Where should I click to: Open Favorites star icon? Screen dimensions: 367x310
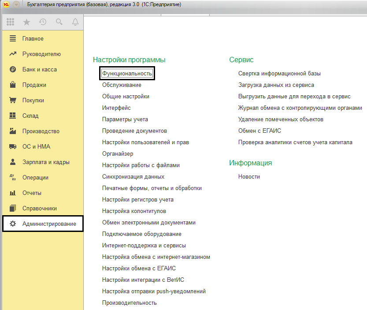pyautogui.click(x=27, y=22)
